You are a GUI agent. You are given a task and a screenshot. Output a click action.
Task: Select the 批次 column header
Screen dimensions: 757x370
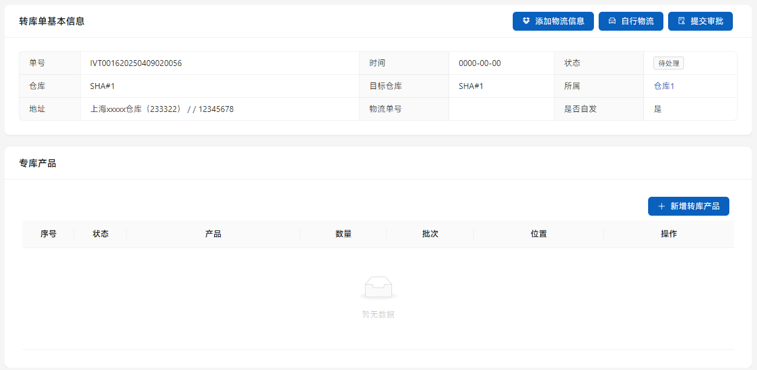click(430, 234)
